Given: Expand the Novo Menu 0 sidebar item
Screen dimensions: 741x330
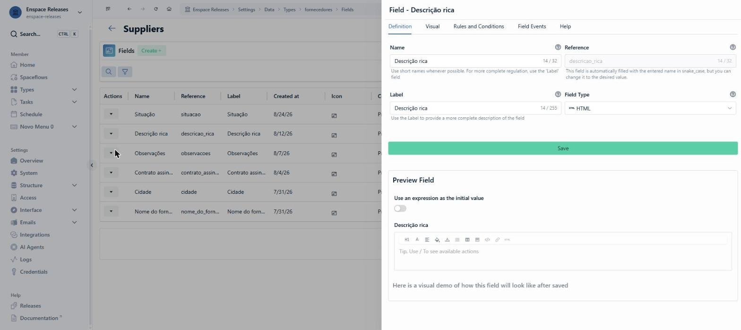Looking at the screenshot, I should (74, 126).
